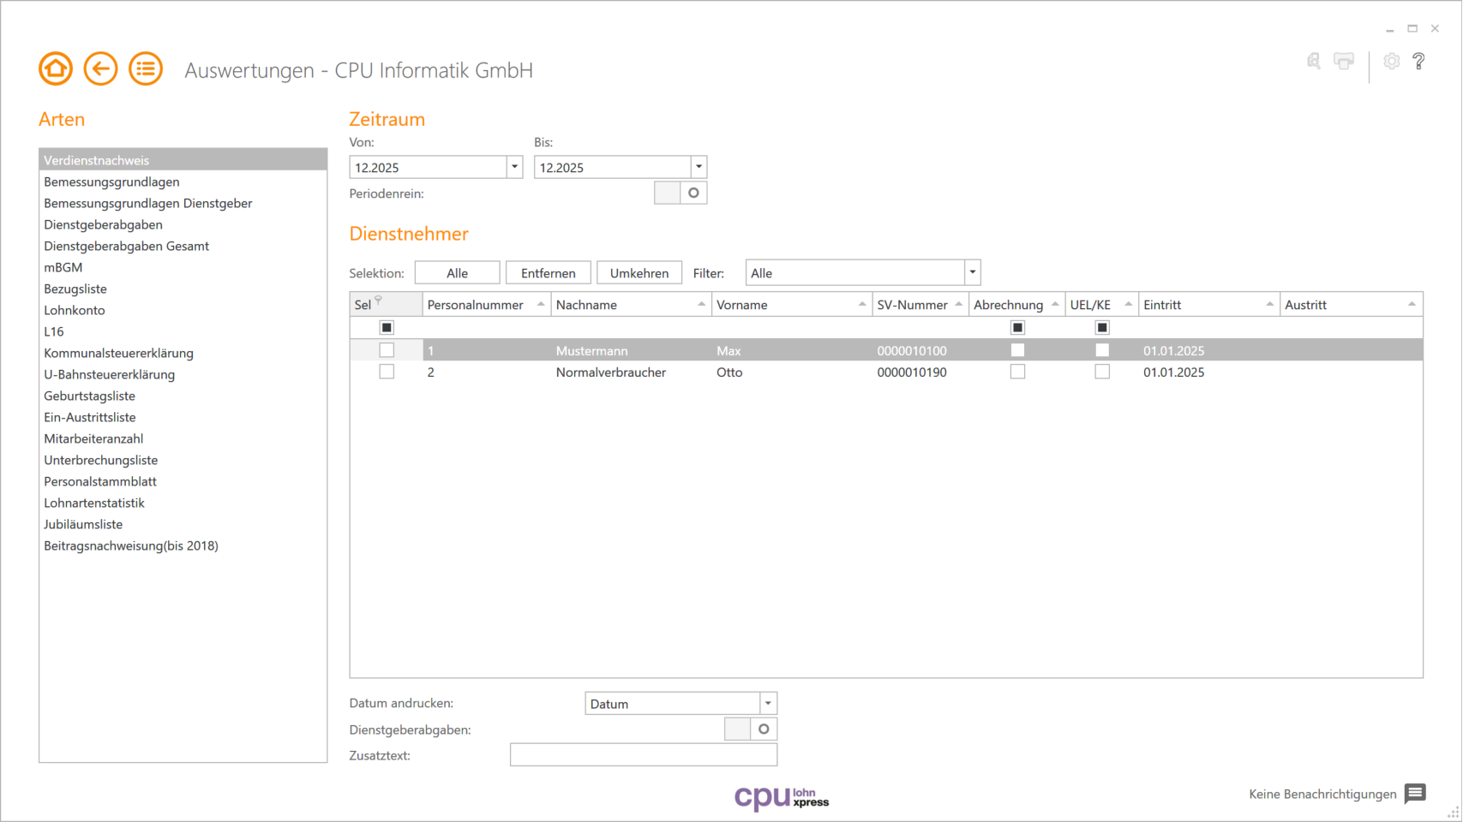
Task: Open the Settings gear icon
Action: (1391, 61)
